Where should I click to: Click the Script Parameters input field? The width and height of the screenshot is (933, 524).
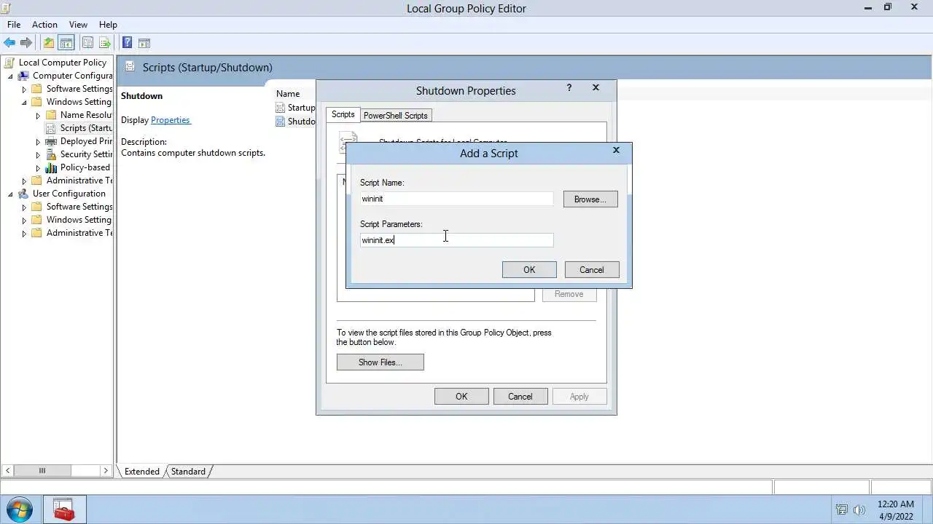[x=457, y=240]
